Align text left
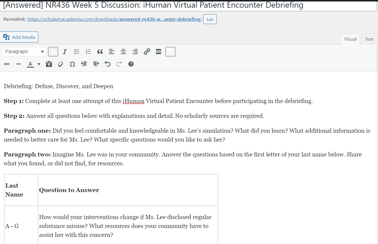Viewport: 378px width, 244px height. 112,52
